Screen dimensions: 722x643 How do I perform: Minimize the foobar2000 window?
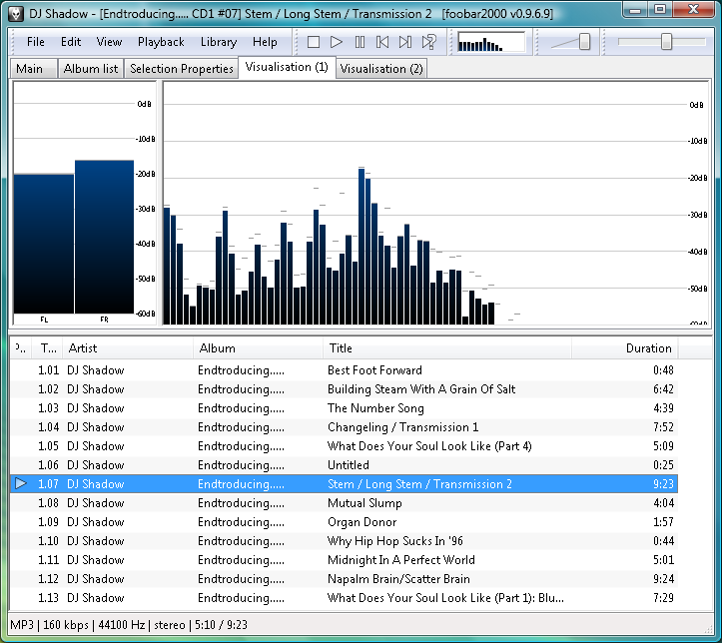636,10
